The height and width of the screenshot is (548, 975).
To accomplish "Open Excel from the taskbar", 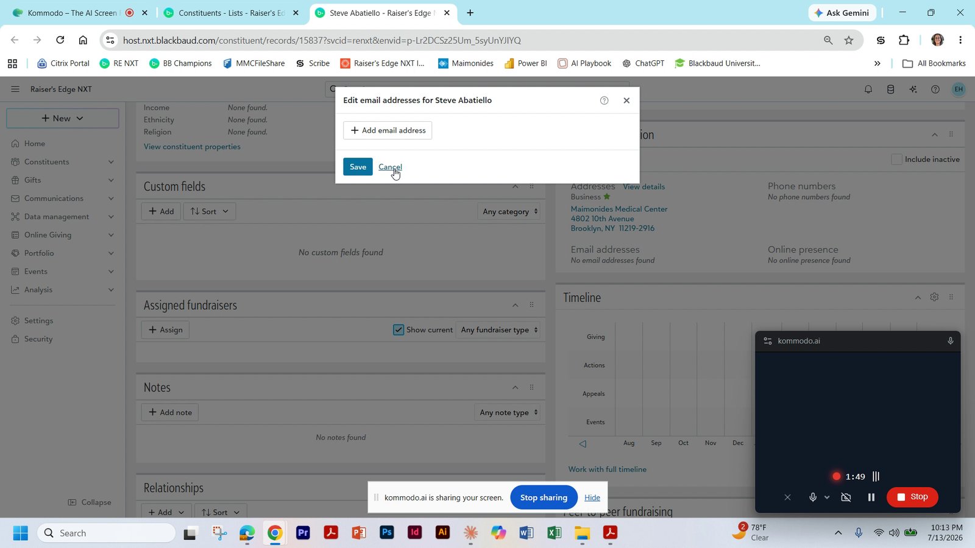I will [x=554, y=533].
